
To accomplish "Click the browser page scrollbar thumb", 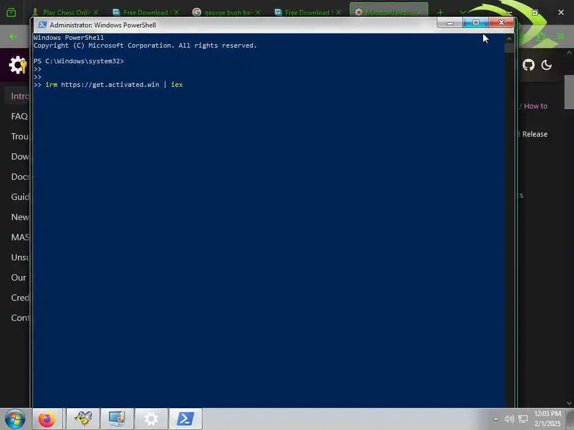I will coord(569,92).
